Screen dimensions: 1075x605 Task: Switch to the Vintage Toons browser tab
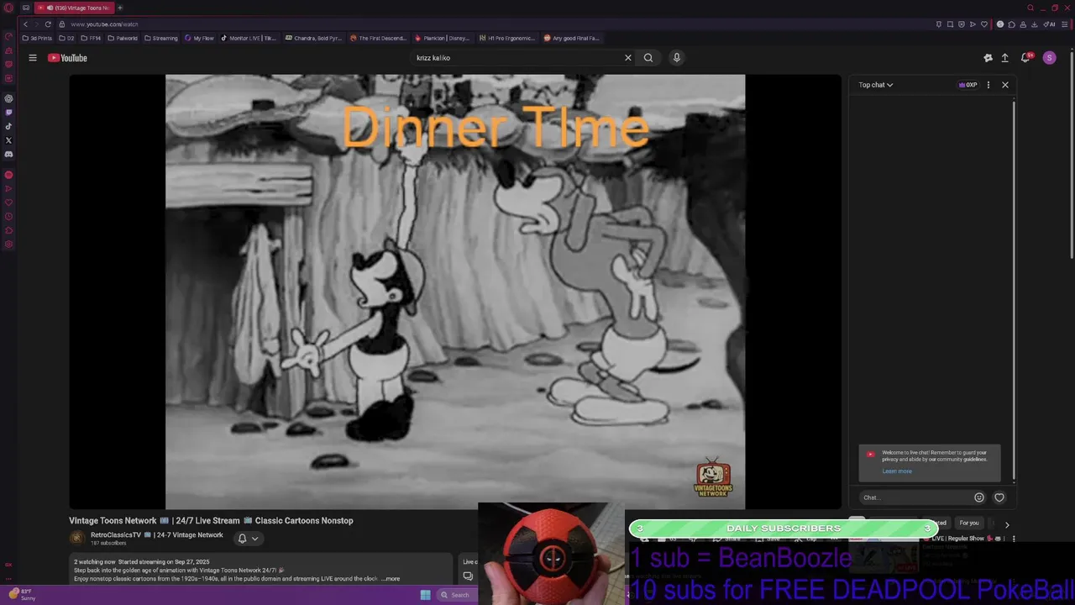click(74, 8)
